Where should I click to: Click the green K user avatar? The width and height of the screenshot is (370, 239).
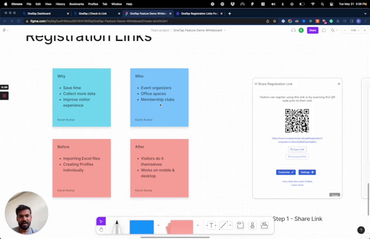point(301,30)
